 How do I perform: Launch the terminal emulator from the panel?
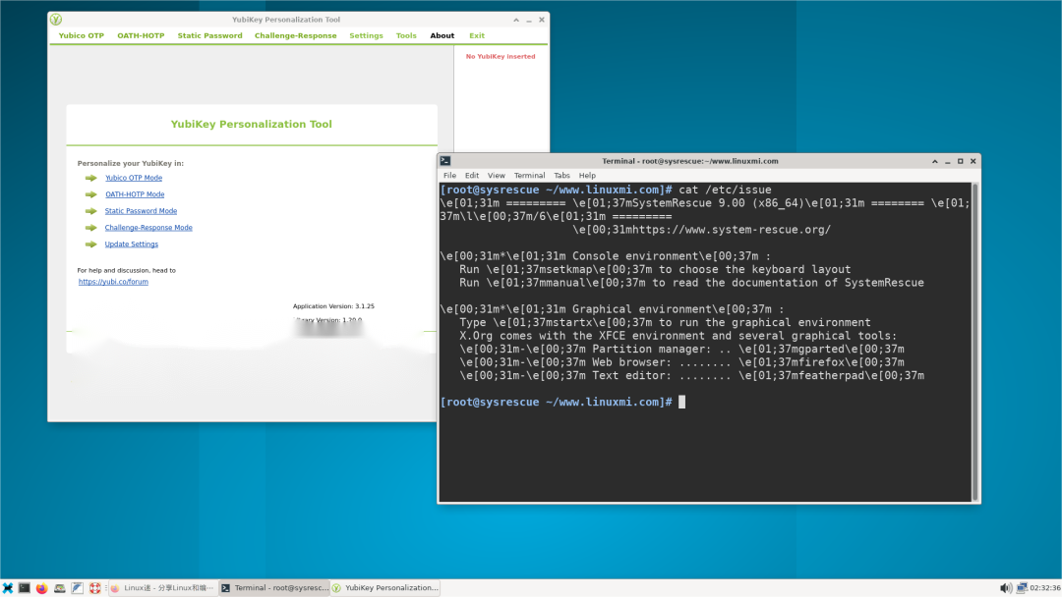[x=25, y=588]
